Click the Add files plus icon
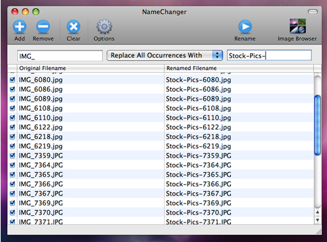The height and width of the screenshot is (242, 327). click(20, 27)
